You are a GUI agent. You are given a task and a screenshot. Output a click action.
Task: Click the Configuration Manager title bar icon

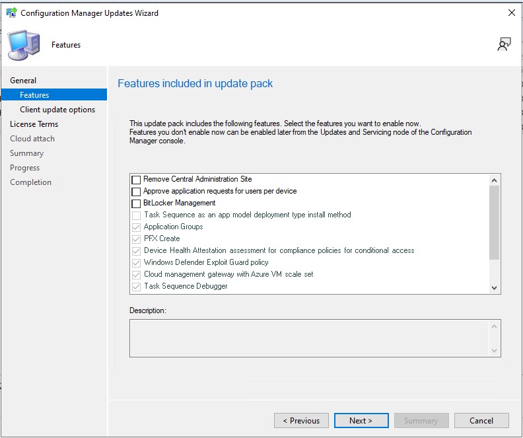[11, 13]
